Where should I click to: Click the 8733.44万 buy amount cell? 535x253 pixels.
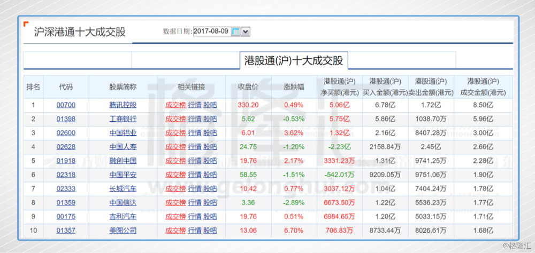coord(385,231)
